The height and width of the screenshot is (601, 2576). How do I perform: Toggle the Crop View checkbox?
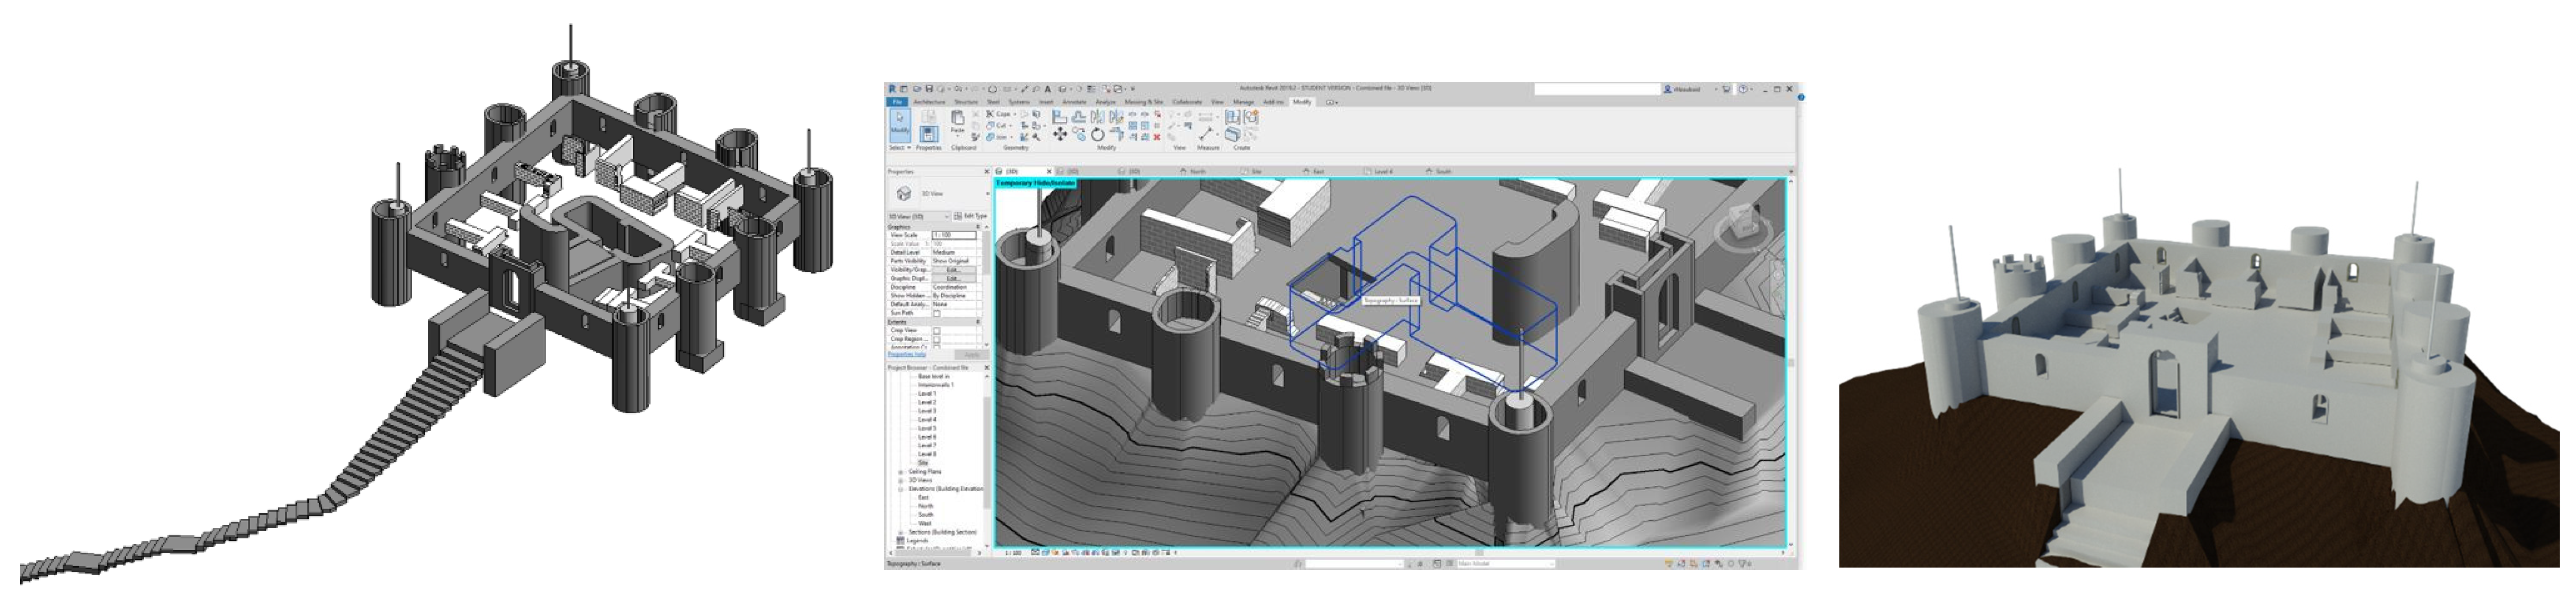pos(937,330)
